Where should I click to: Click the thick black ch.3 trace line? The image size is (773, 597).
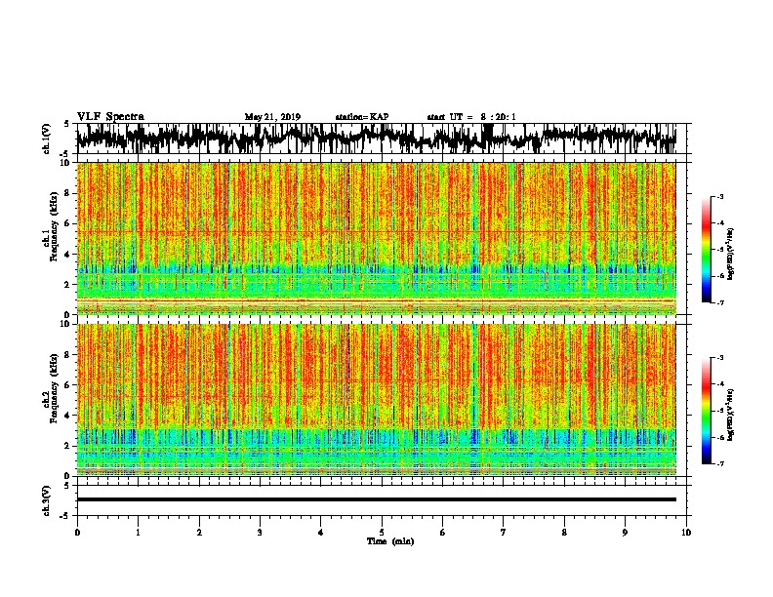(x=377, y=499)
